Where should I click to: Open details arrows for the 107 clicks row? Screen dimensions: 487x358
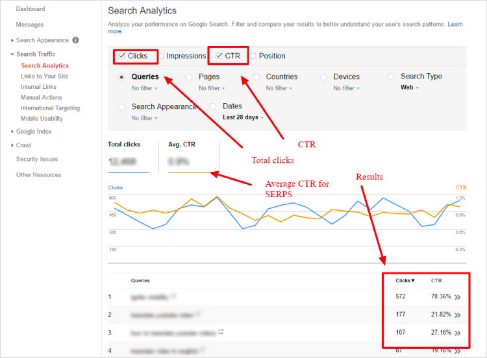458,333
